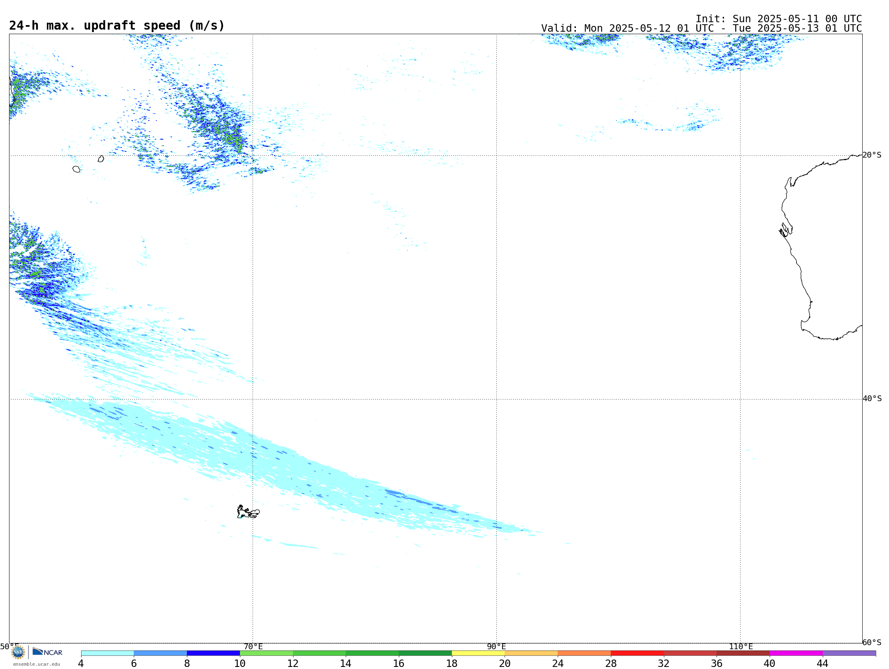Image resolution: width=889 pixels, height=669 pixels.
Task: Click the 40°S latitude label
Action: pyautogui.click(x=872, y=399)
